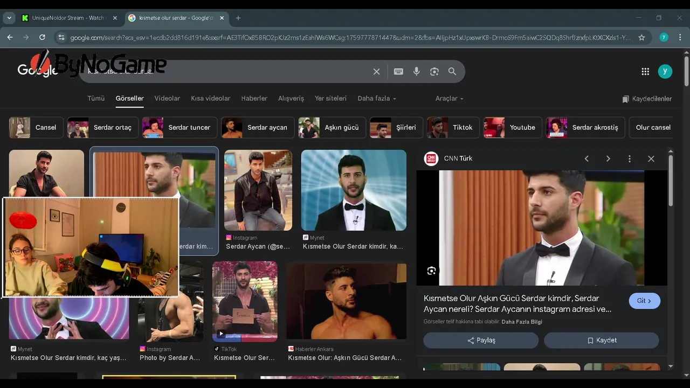The width and height of the screenshot is (690, 388).
Task: Open the Mynet tuxedo blue background thumbnail
Action: (x=354, y=190)
